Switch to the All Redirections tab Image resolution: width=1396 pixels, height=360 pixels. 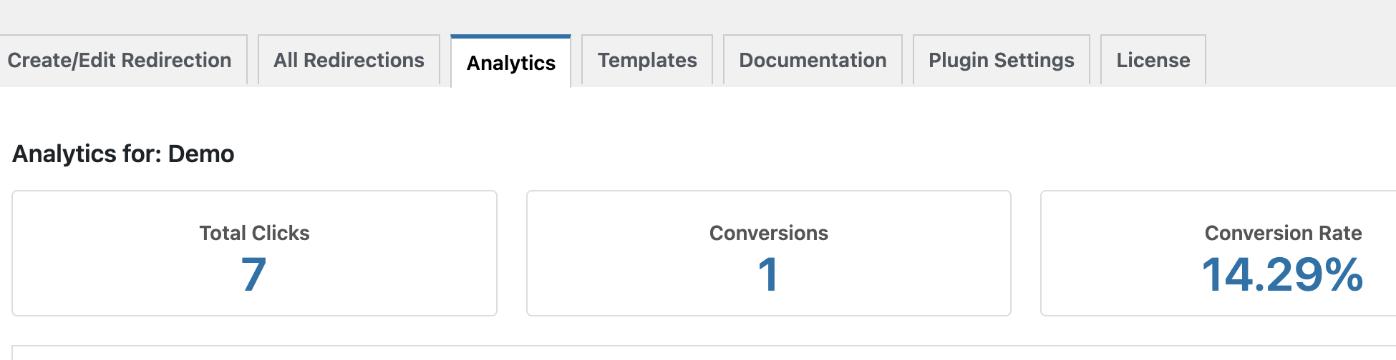349,61
